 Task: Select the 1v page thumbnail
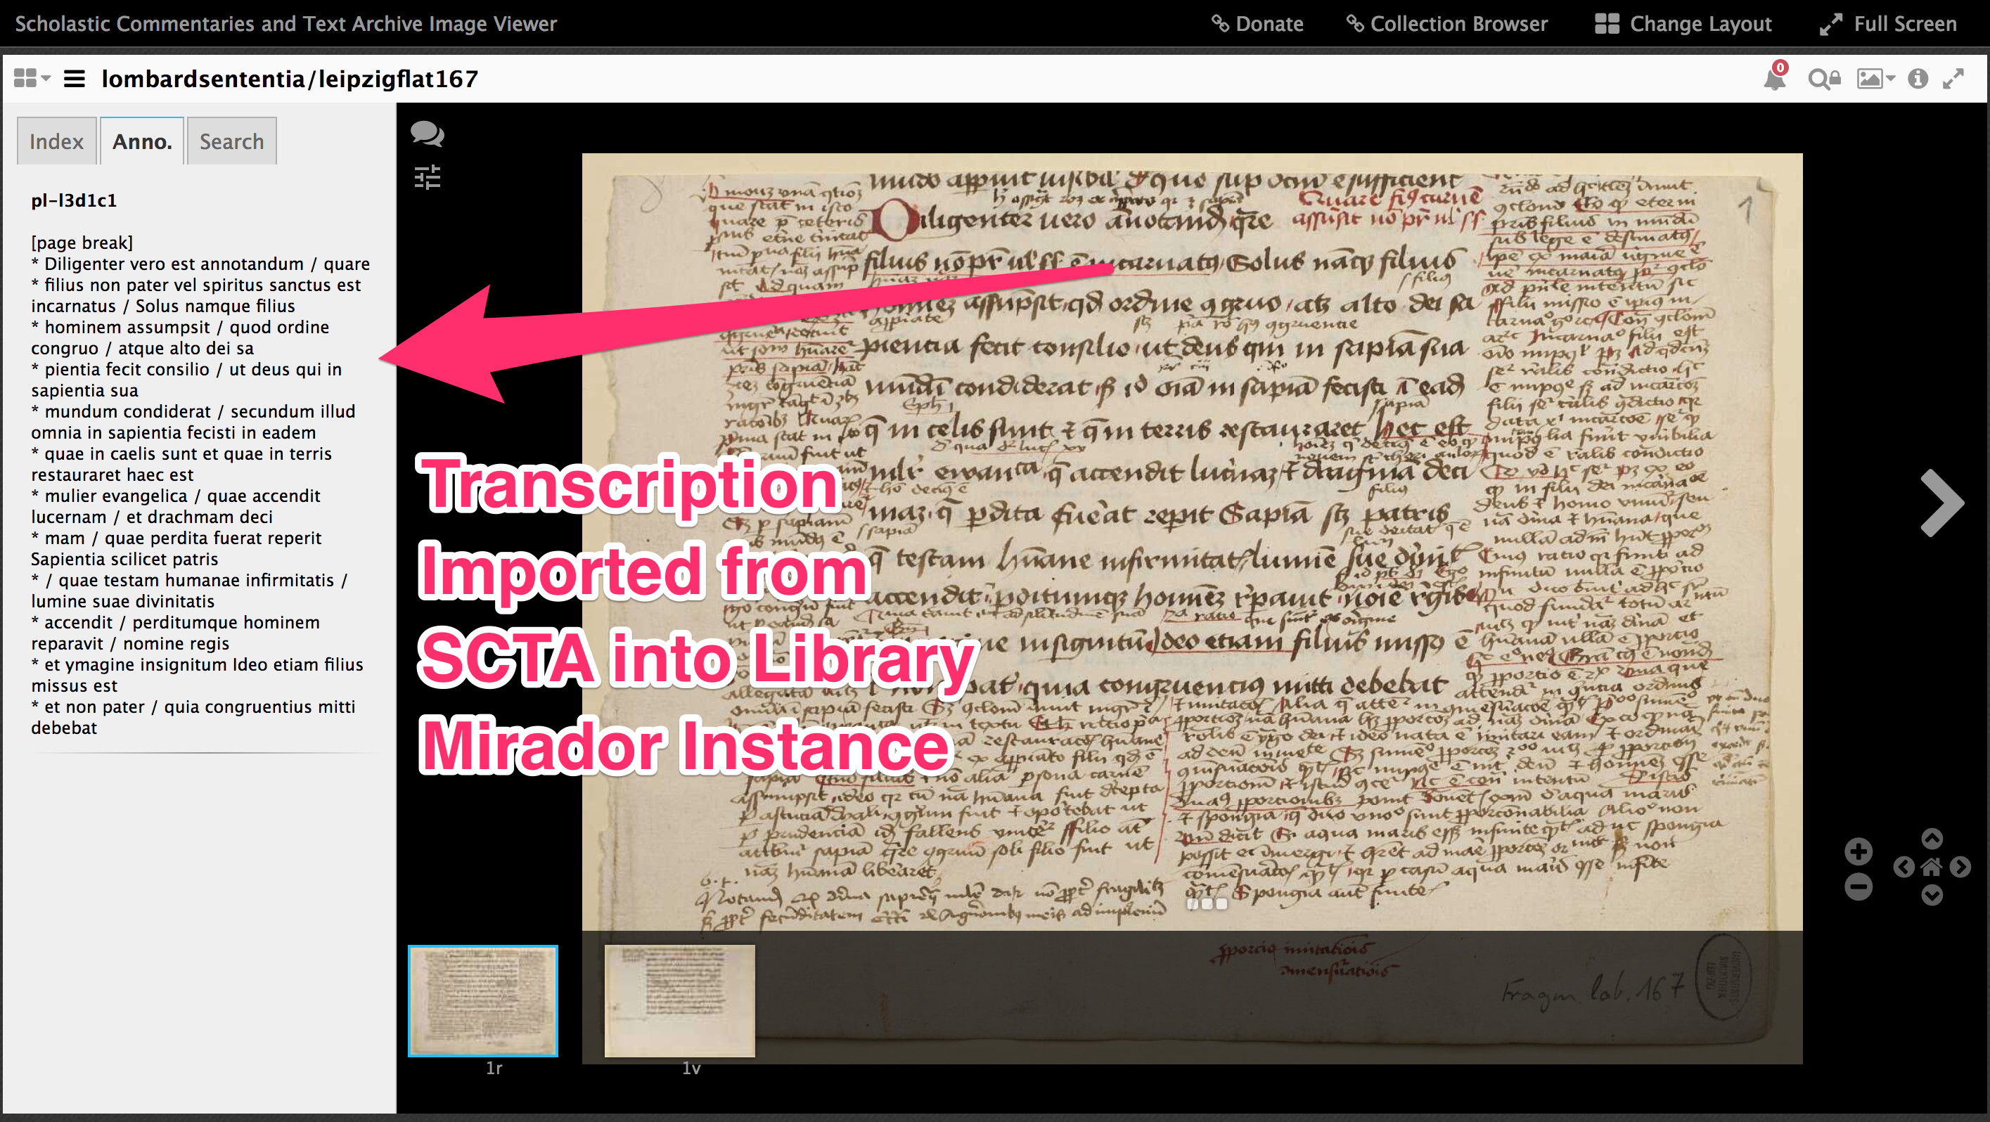point(679,1001)
